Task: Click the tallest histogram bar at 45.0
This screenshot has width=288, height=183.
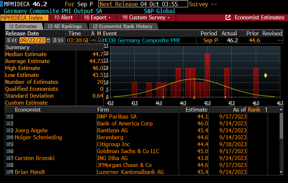Action: pos(207,75)
